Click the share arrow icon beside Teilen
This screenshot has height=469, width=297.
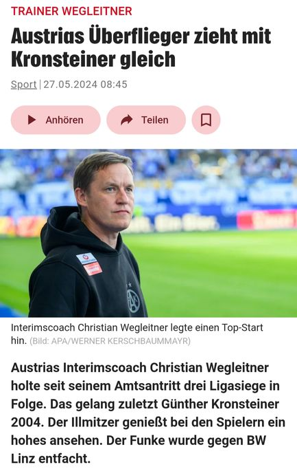pos(127,120)
